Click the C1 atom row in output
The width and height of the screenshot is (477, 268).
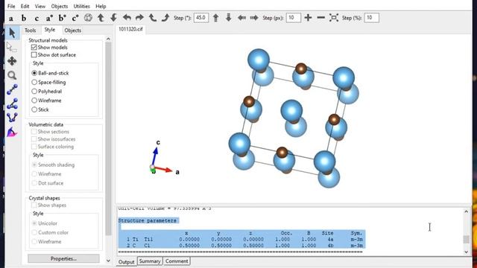(x=241, y=246)
